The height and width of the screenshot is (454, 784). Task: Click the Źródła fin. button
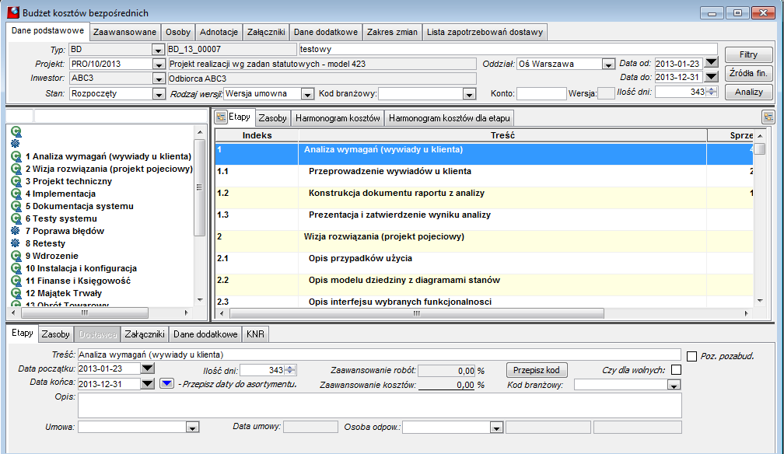click(x=748, y=73)
